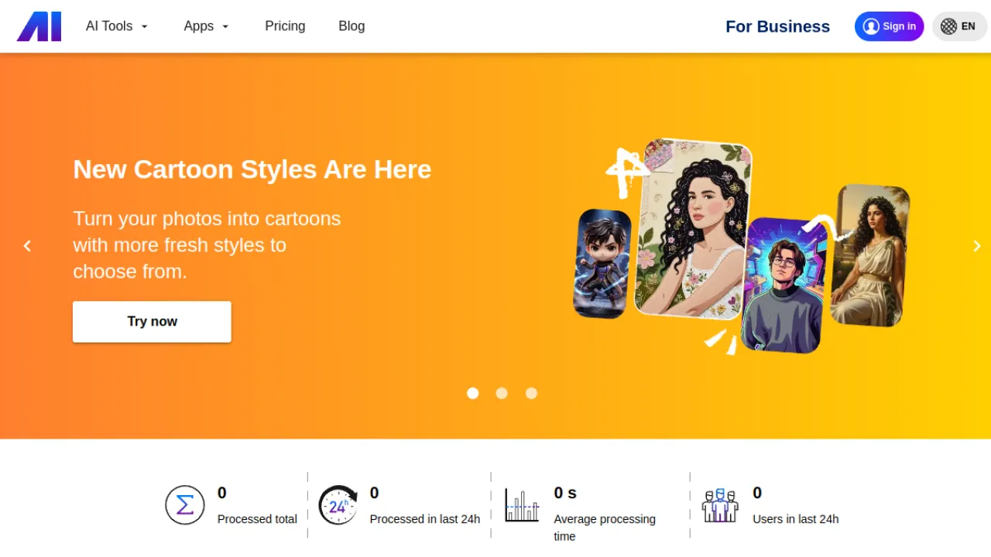Click the 'Users in last 24h' label
Screen dimensions: 991x557
(796, 519)
